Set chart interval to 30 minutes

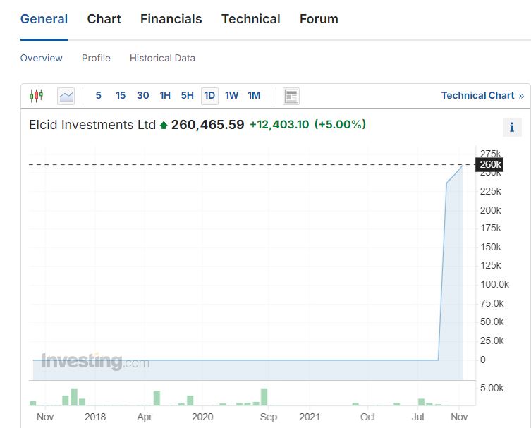[x=143, y=95]
